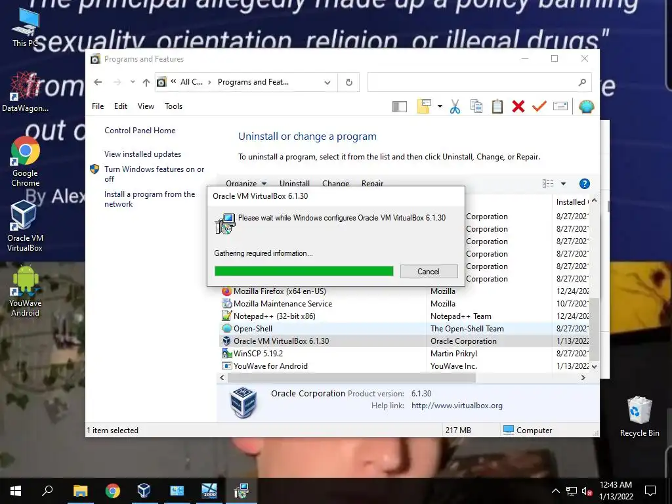Click Uninstall in the command bar

tap(295, 184)
